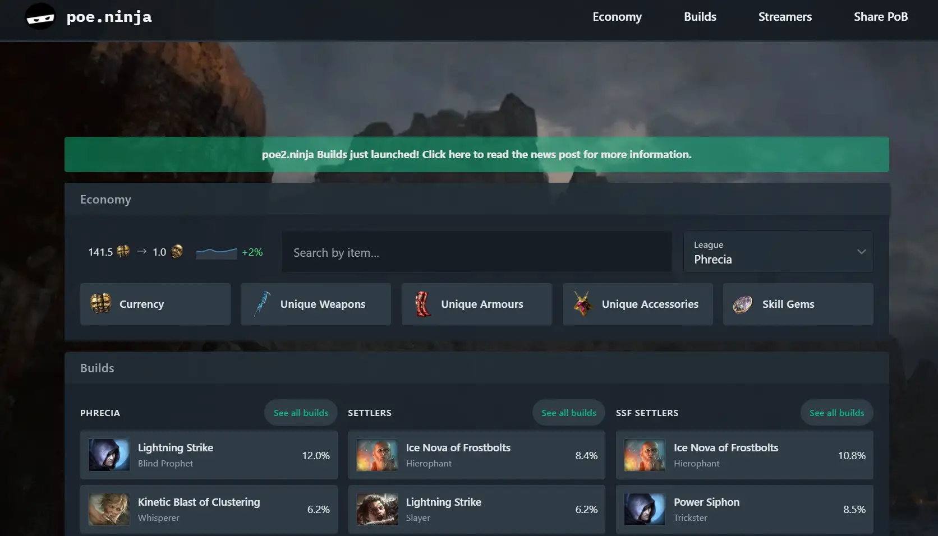The image size is (938, 536).
Task: Open the Unique Accessories category
Action: pyautogui.click(x=638, y=304)
